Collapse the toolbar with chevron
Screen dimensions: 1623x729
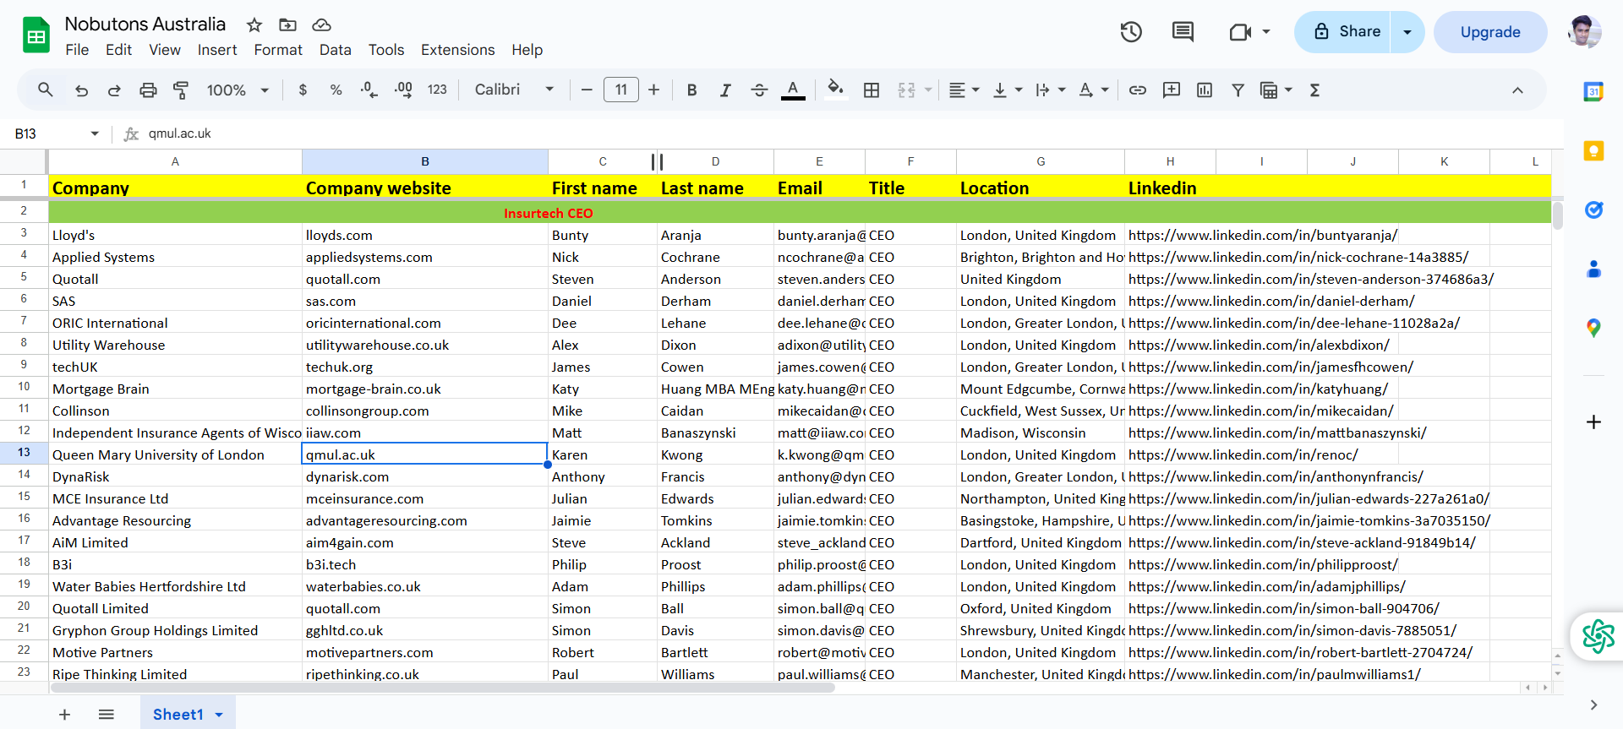[x=1517, y=90]
